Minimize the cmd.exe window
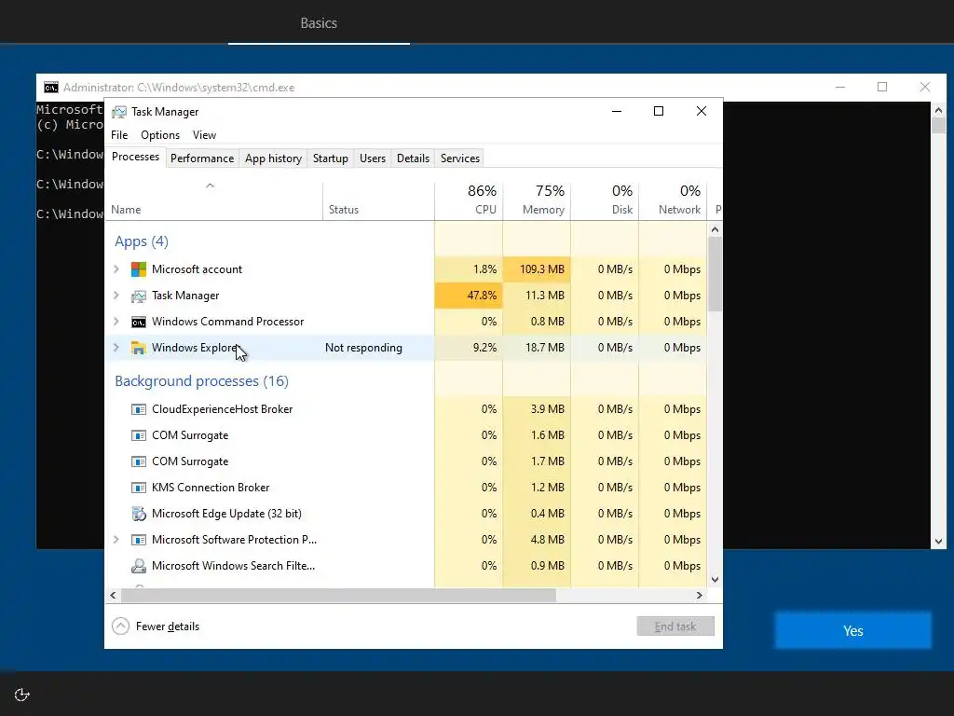 click(840, 87)
